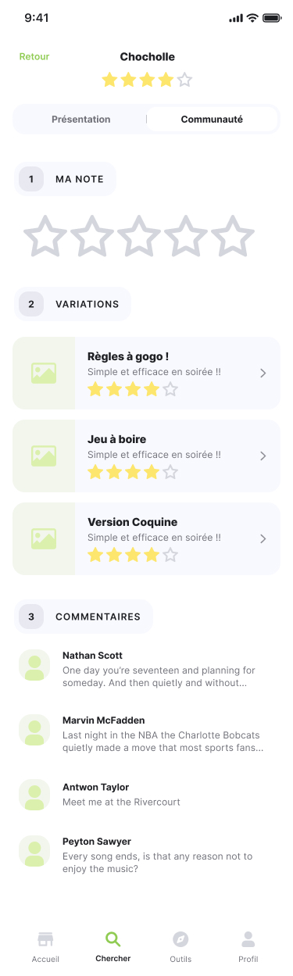Select the Communauté tab
Image resolution: width=293 pixels, height=976 pixels.
[212, 120]
